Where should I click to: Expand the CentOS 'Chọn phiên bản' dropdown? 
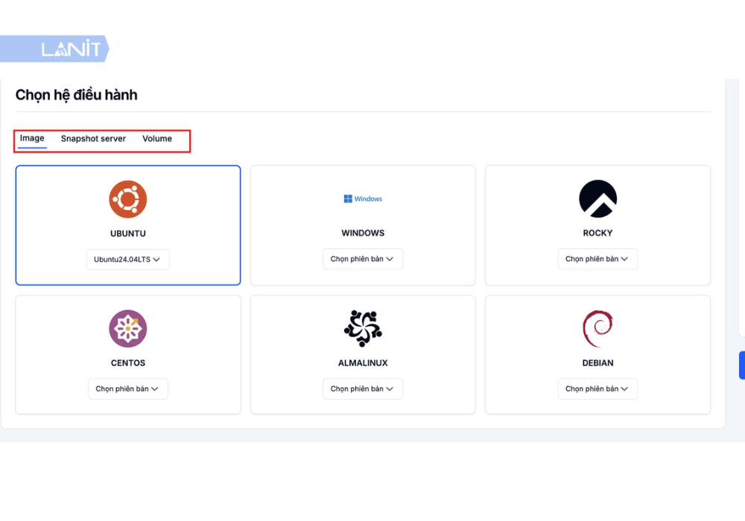(x=128, y=389)
